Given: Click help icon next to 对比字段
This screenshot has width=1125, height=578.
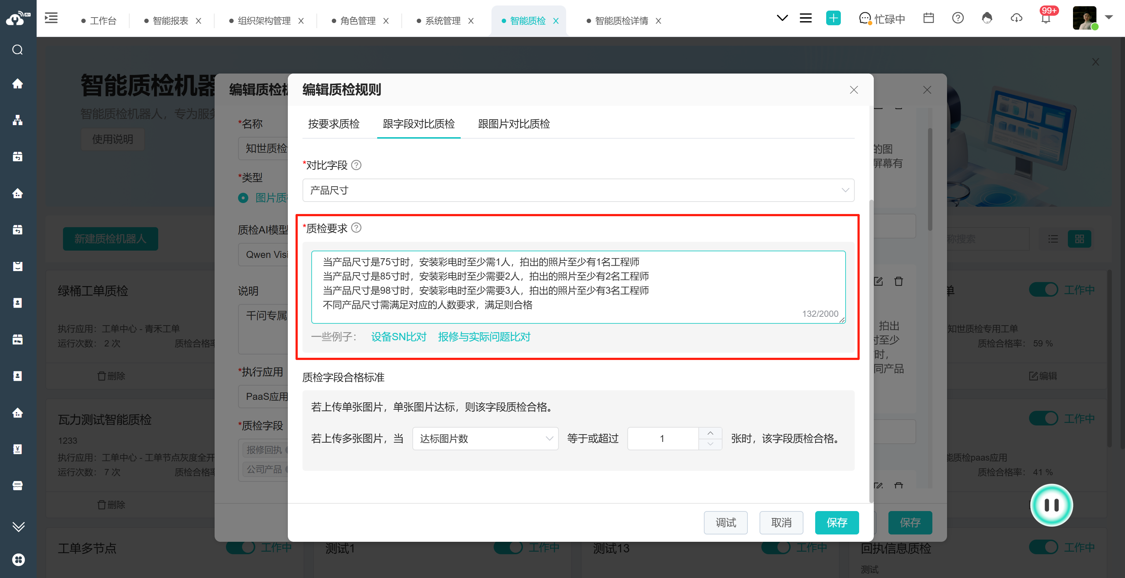Looking at the screenshot, I should coord(356,165).
